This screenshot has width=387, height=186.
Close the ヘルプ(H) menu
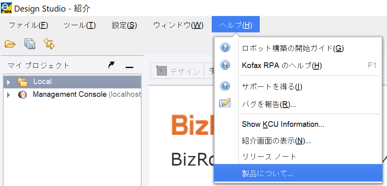[x=236, y=24]
